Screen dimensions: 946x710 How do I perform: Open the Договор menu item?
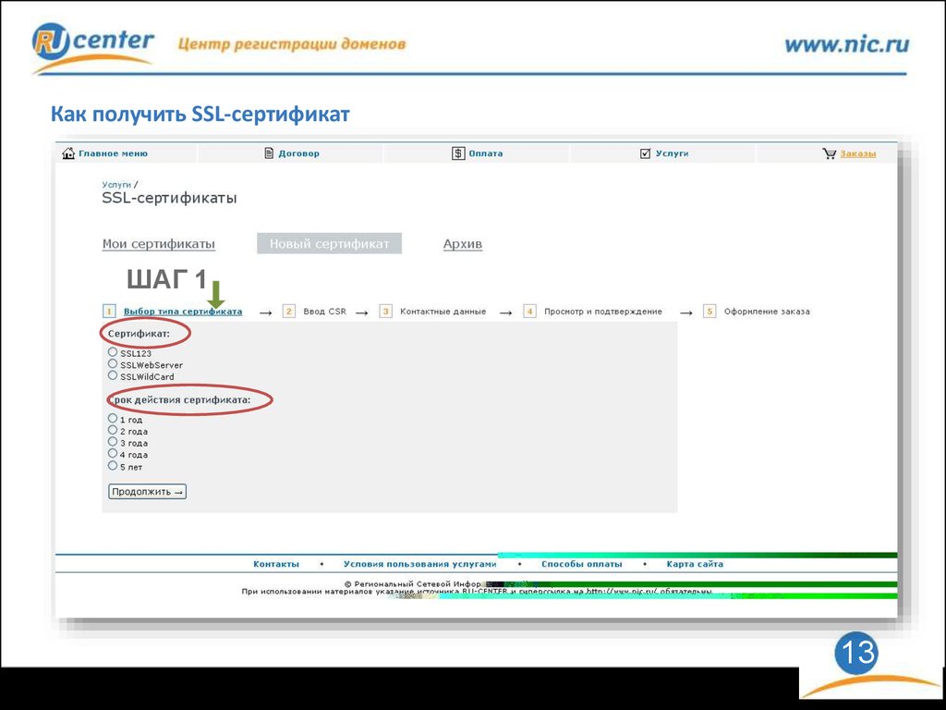tap(298, 153)
